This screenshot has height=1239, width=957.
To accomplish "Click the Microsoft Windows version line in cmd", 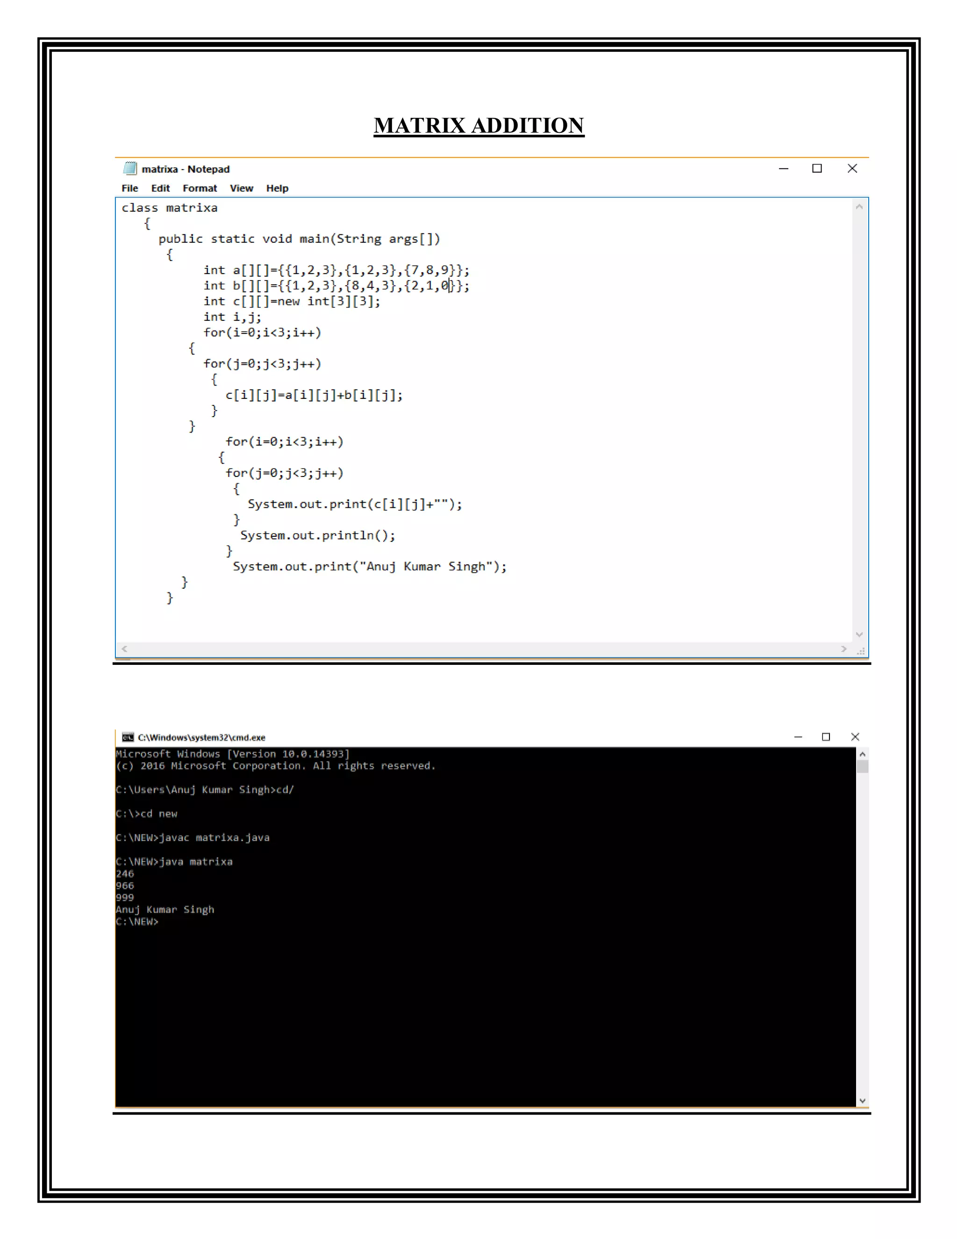I will [232, 754].
